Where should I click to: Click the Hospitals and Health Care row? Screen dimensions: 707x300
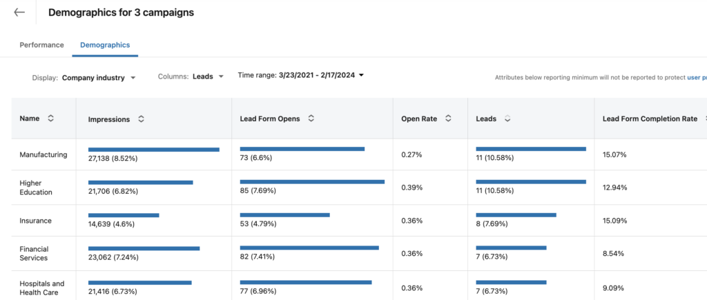pyautogui.click(x=41, y=288)
